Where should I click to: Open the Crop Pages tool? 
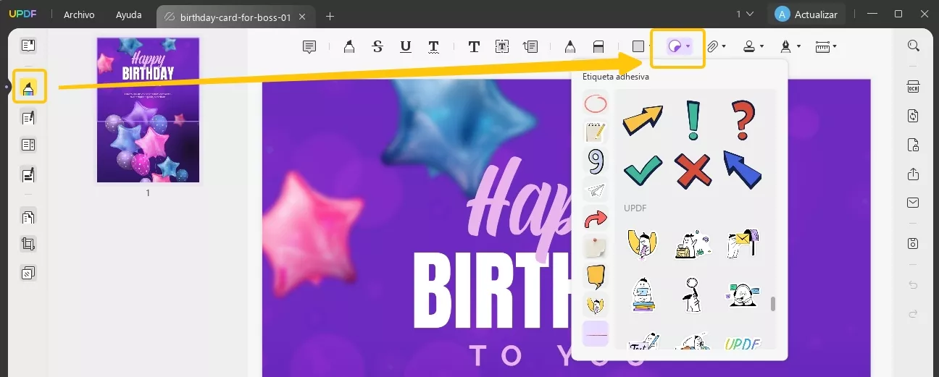[x=28, y=245]
